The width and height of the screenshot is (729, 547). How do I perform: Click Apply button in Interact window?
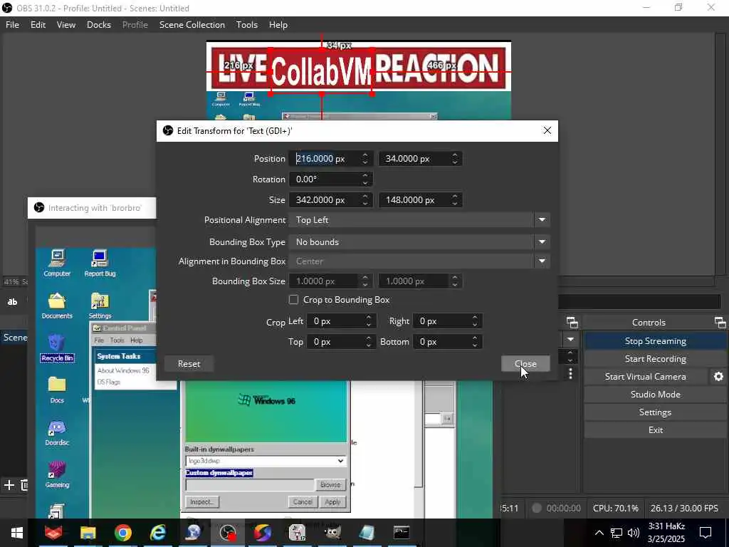click(x=332, y=502)
